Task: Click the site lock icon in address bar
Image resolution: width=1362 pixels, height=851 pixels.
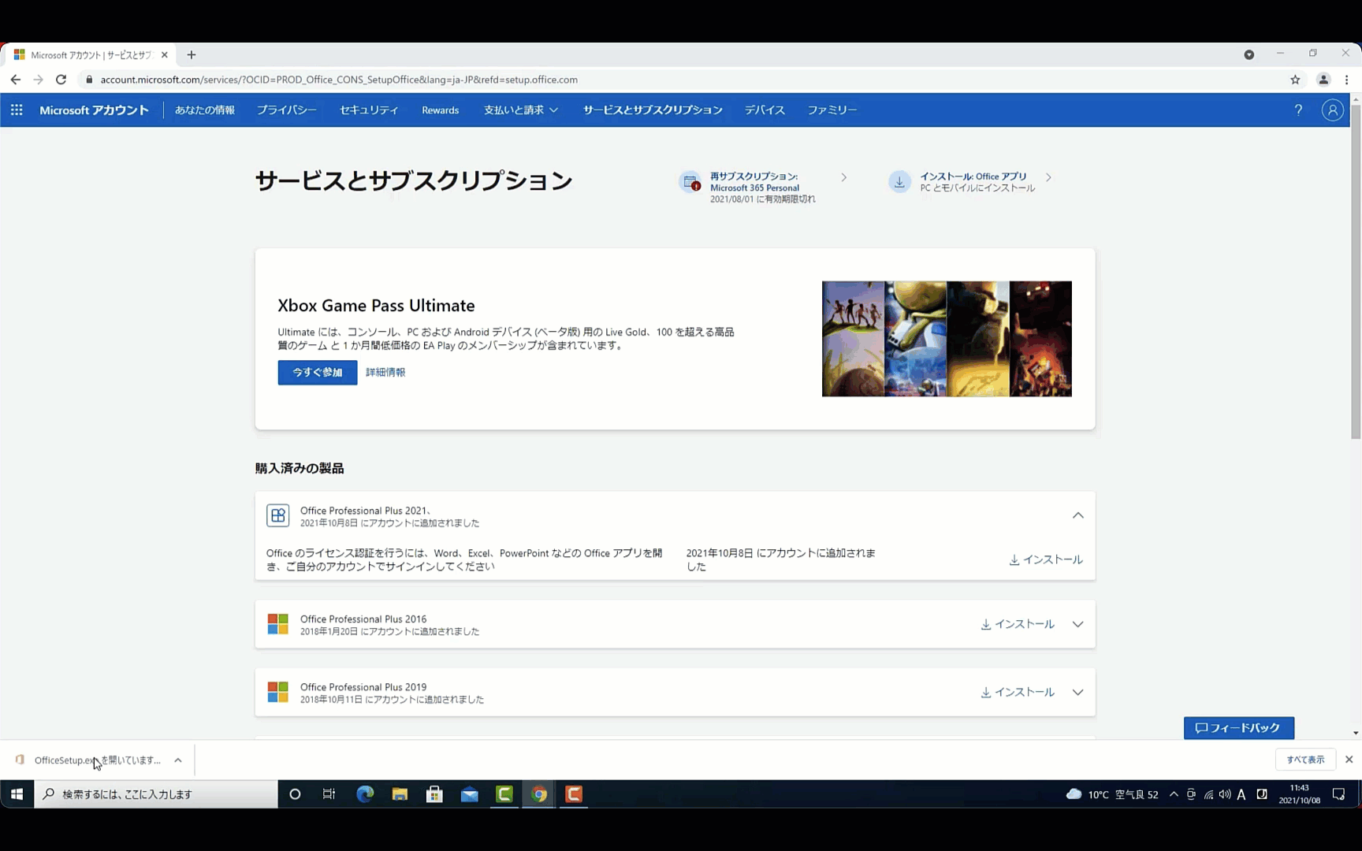Action: pyautogui.click(x=89, y=80)
